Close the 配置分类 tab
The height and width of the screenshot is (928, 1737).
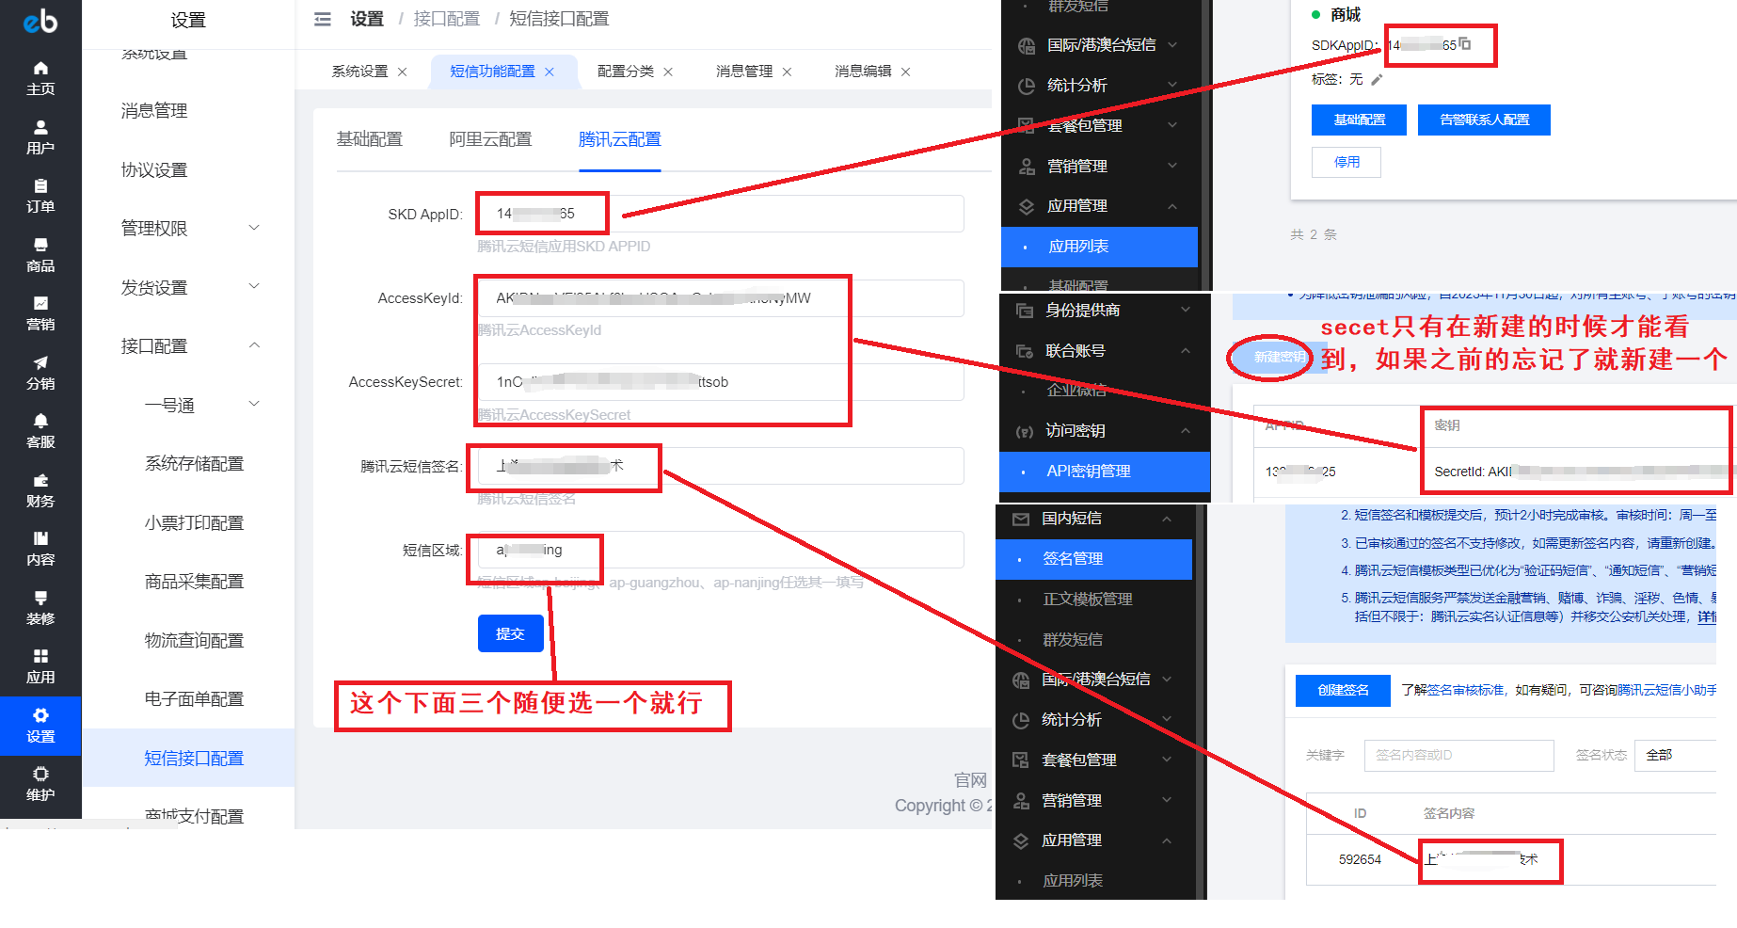[x=668, y=72]
